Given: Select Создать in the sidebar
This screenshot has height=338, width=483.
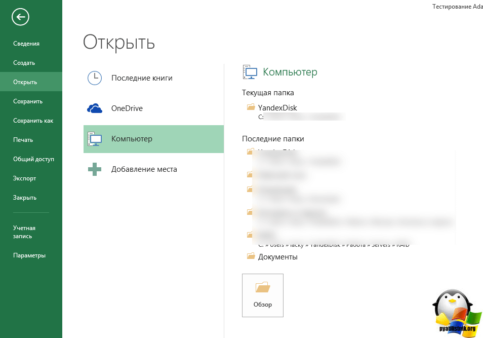Looking at the screenshot, I should pyautogui.click(x=24, y=63).
